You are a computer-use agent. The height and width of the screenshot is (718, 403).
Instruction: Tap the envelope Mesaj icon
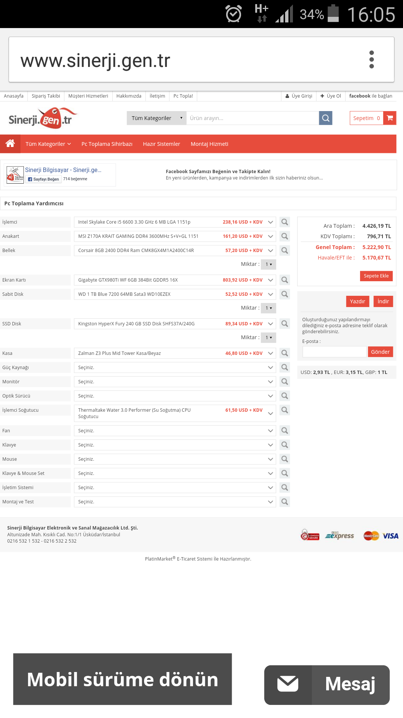[288, 684]
